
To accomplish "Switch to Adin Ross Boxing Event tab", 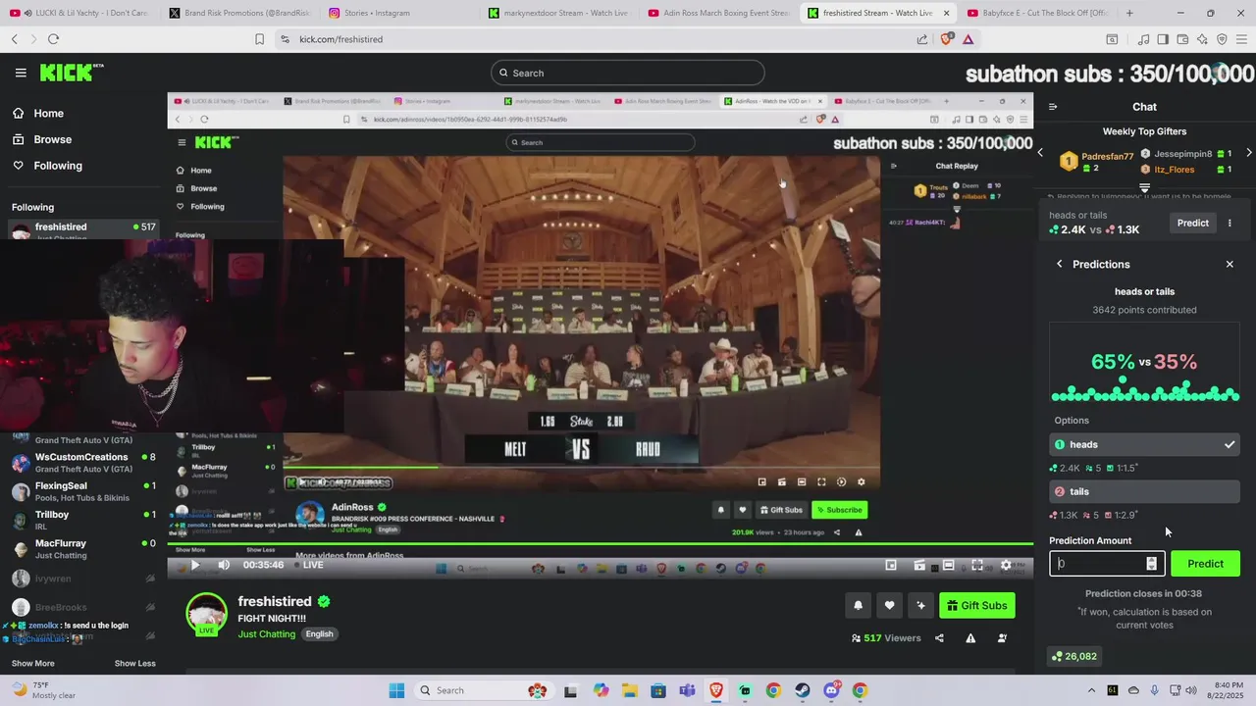I will click(x=717, y=13).
